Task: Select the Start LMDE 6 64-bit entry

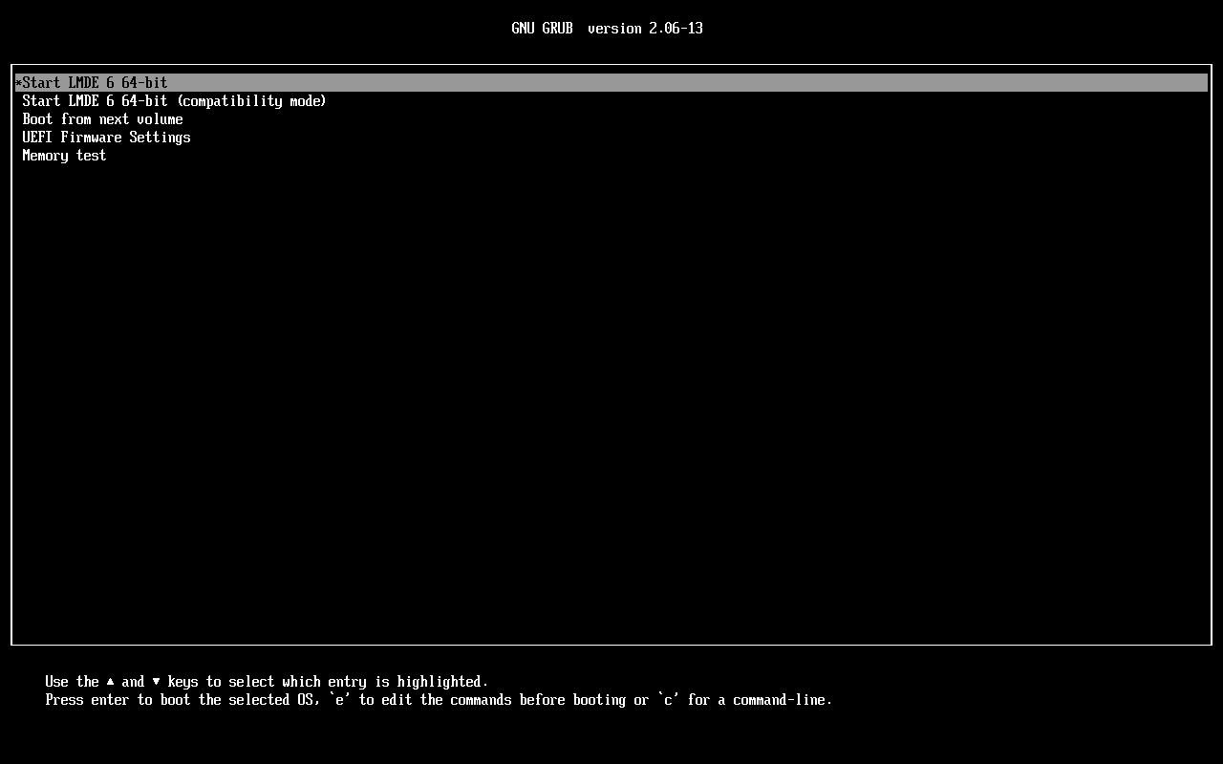Action: coord(95,82)
